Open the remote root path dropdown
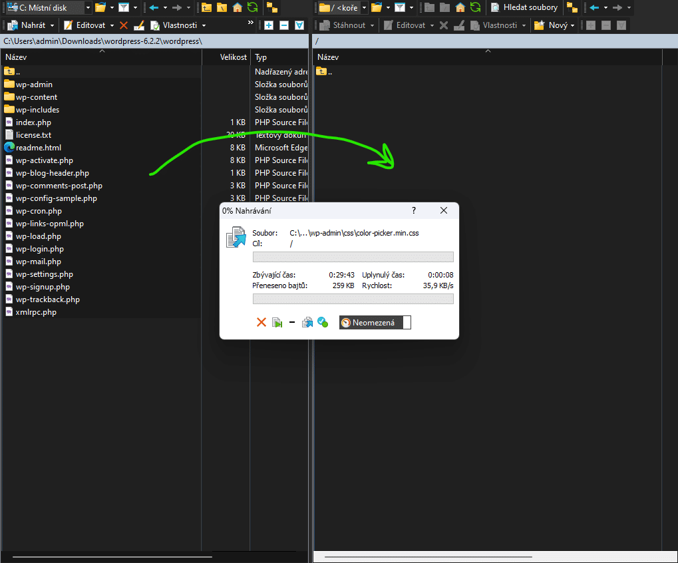678x563 pixels. [x=364, y=7]
